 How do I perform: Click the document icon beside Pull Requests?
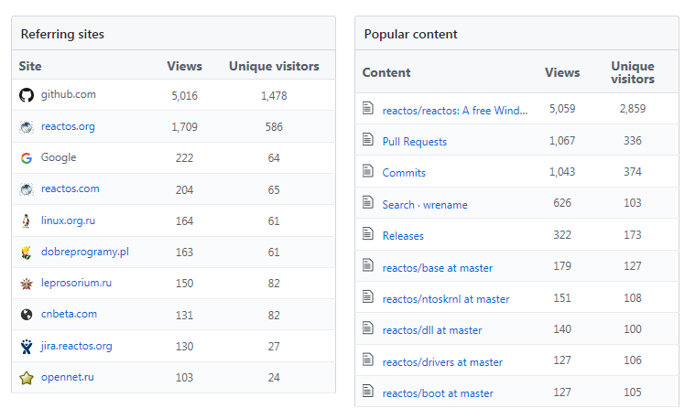pyautogui.click(x=368, y=139)
